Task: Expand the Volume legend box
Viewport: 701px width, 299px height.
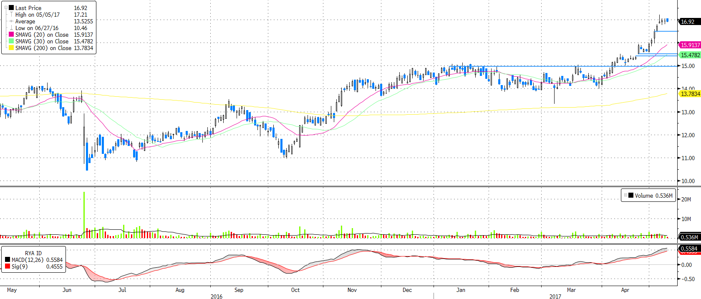Action: (x=625, y=195)
